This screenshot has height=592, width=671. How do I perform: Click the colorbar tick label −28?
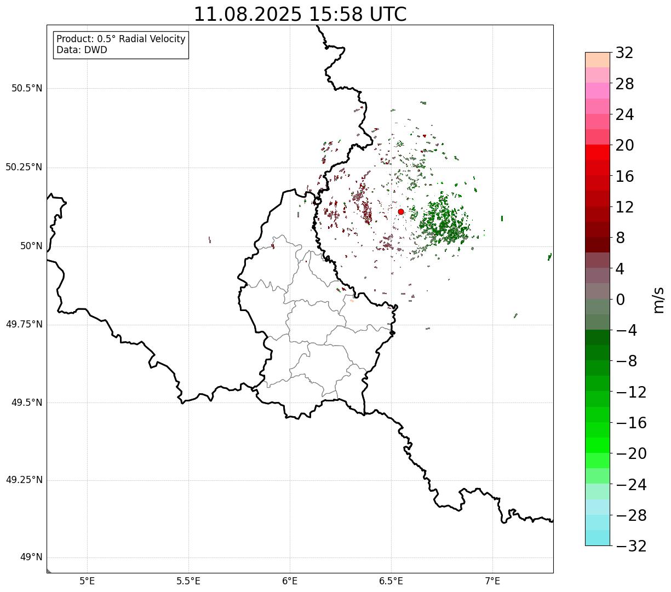[631, 516]
